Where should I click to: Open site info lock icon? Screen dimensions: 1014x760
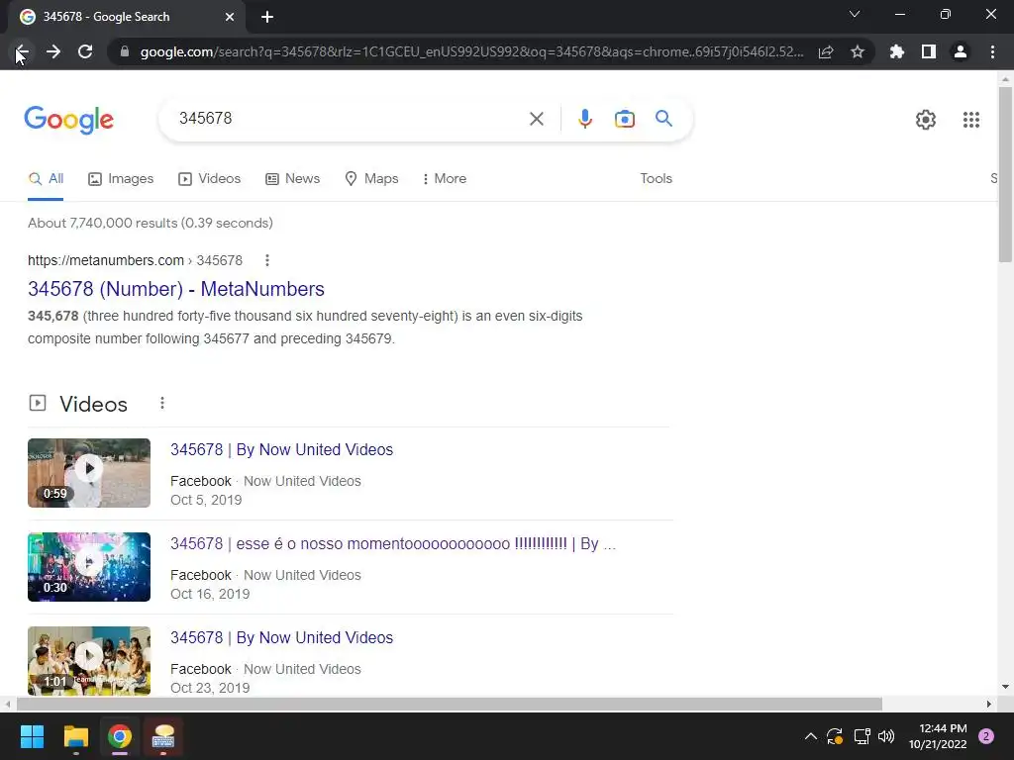[x=125, y=51]
